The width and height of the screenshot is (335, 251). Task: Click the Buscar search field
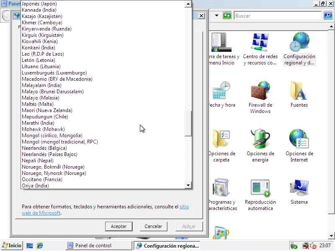pyautogui.click(x=278, y=16)
